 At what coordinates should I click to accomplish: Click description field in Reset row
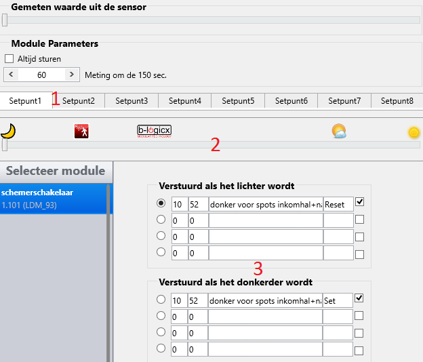(x=266, y=204)
